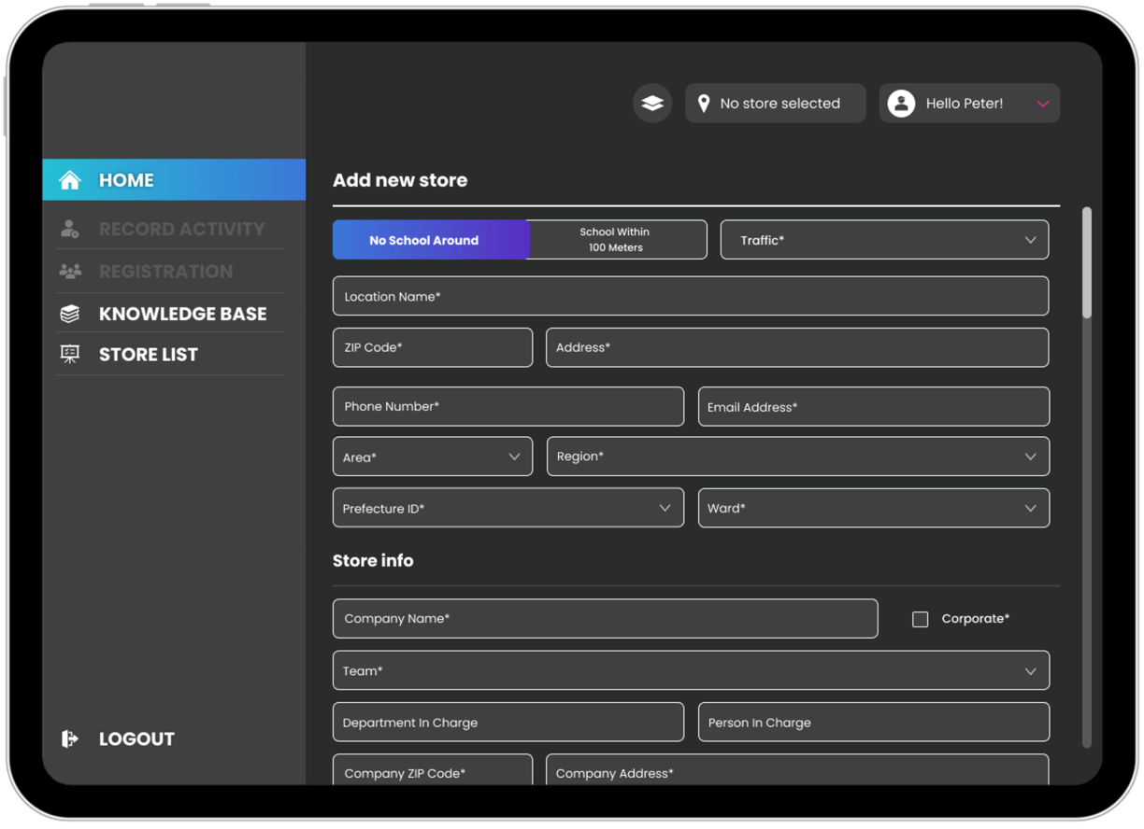The width and height of the screenshot is (1144, 829).
Task: Click the LOGOUT text link
Action: [136, 738]
